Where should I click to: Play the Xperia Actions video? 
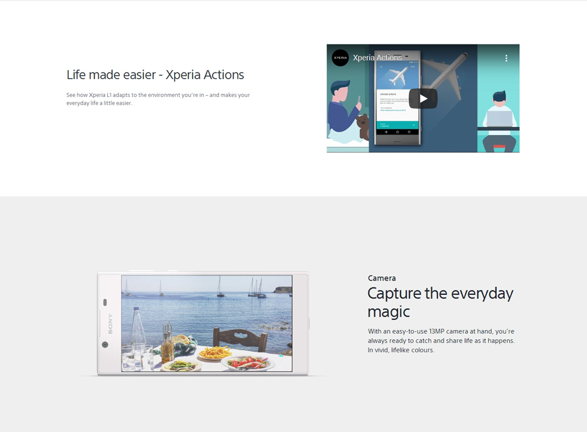[x=423, y=98]
